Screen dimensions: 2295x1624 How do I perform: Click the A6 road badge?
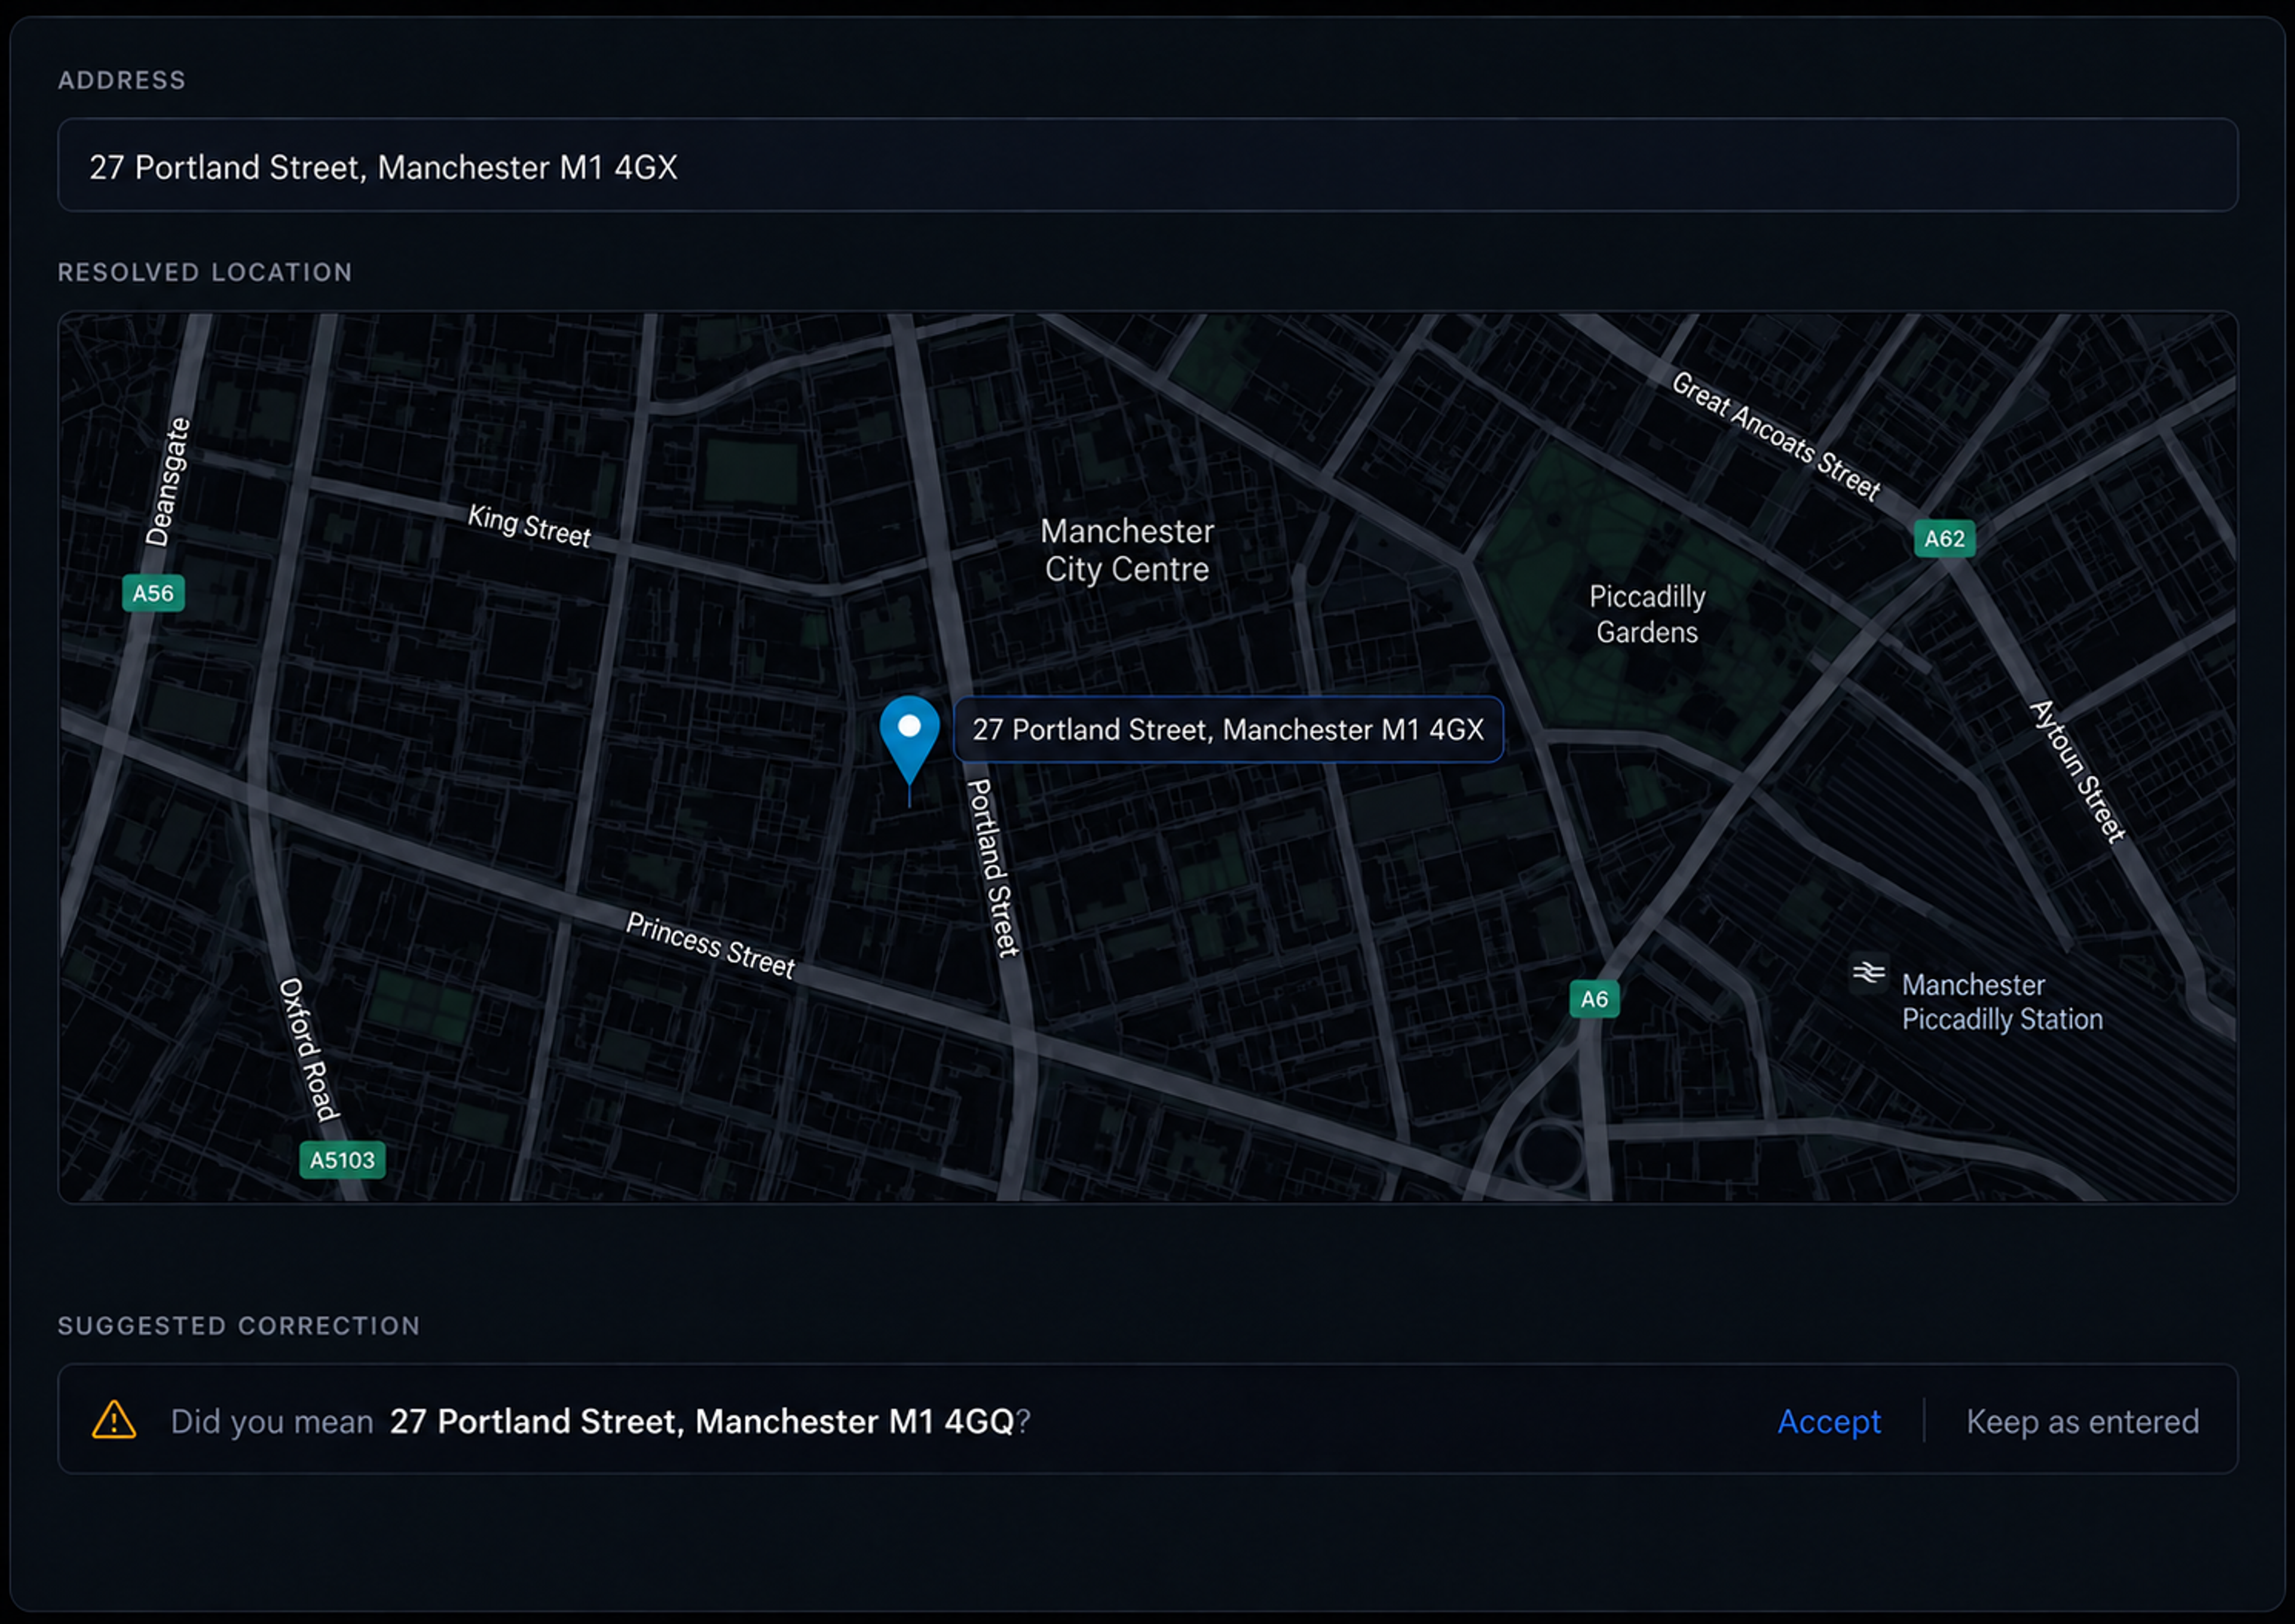(x=1594, y=999)
